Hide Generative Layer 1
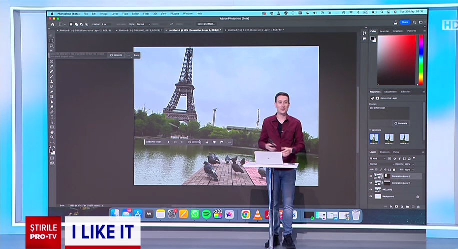Viewport: 458px width, 249px height. (371, 183)
